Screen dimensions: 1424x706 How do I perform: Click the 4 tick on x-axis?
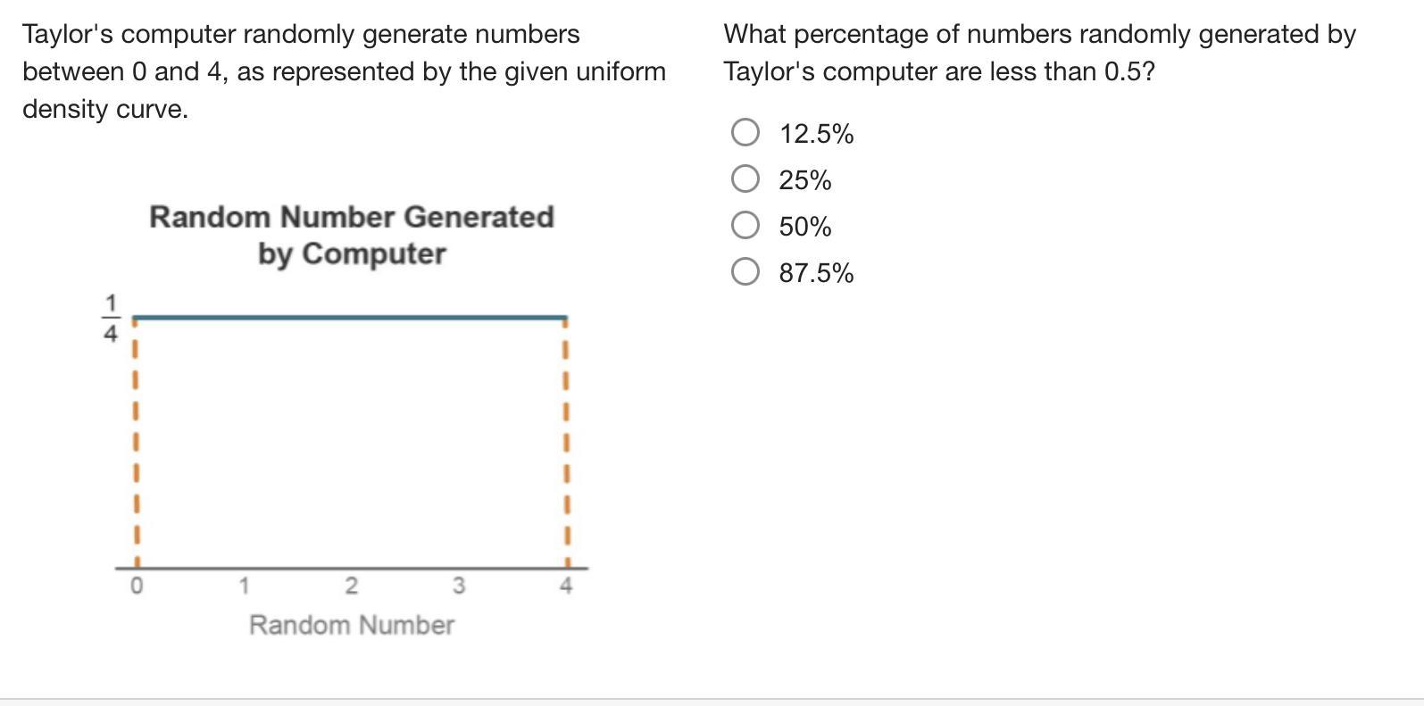pyautogui.click(x=566, y=586)
